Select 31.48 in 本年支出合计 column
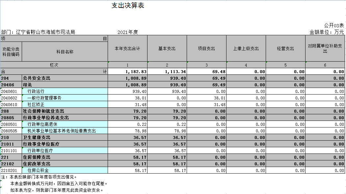 tap(127, 105)
